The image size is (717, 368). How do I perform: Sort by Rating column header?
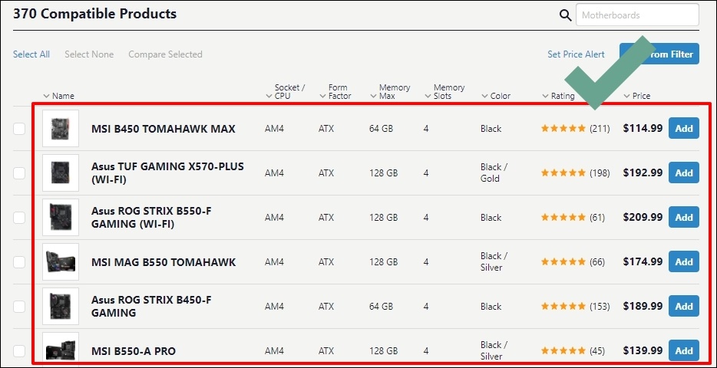point(558,96)
